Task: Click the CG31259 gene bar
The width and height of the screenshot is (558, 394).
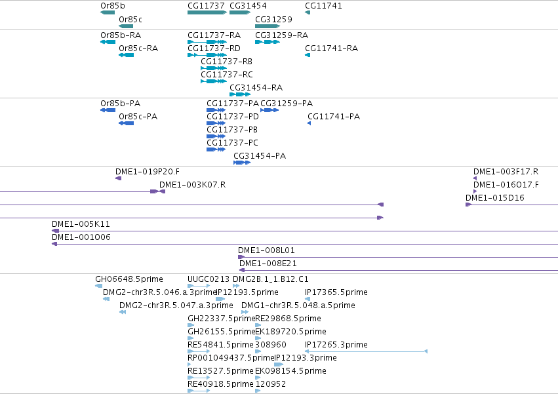Action: 268,26
